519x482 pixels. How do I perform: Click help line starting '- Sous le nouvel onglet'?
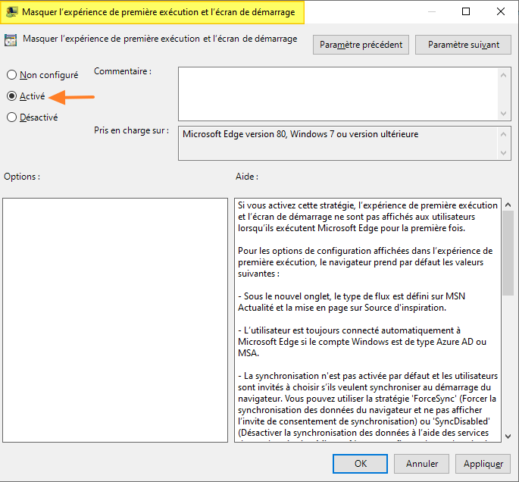[352, 302]
